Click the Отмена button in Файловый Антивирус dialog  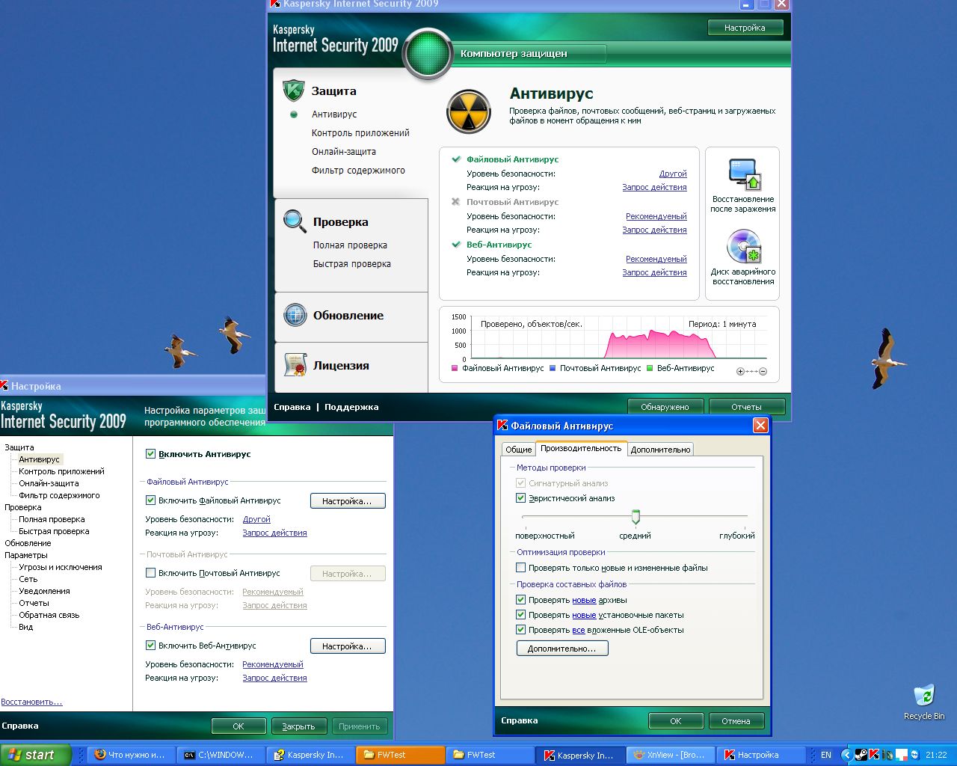coord(736,721)
